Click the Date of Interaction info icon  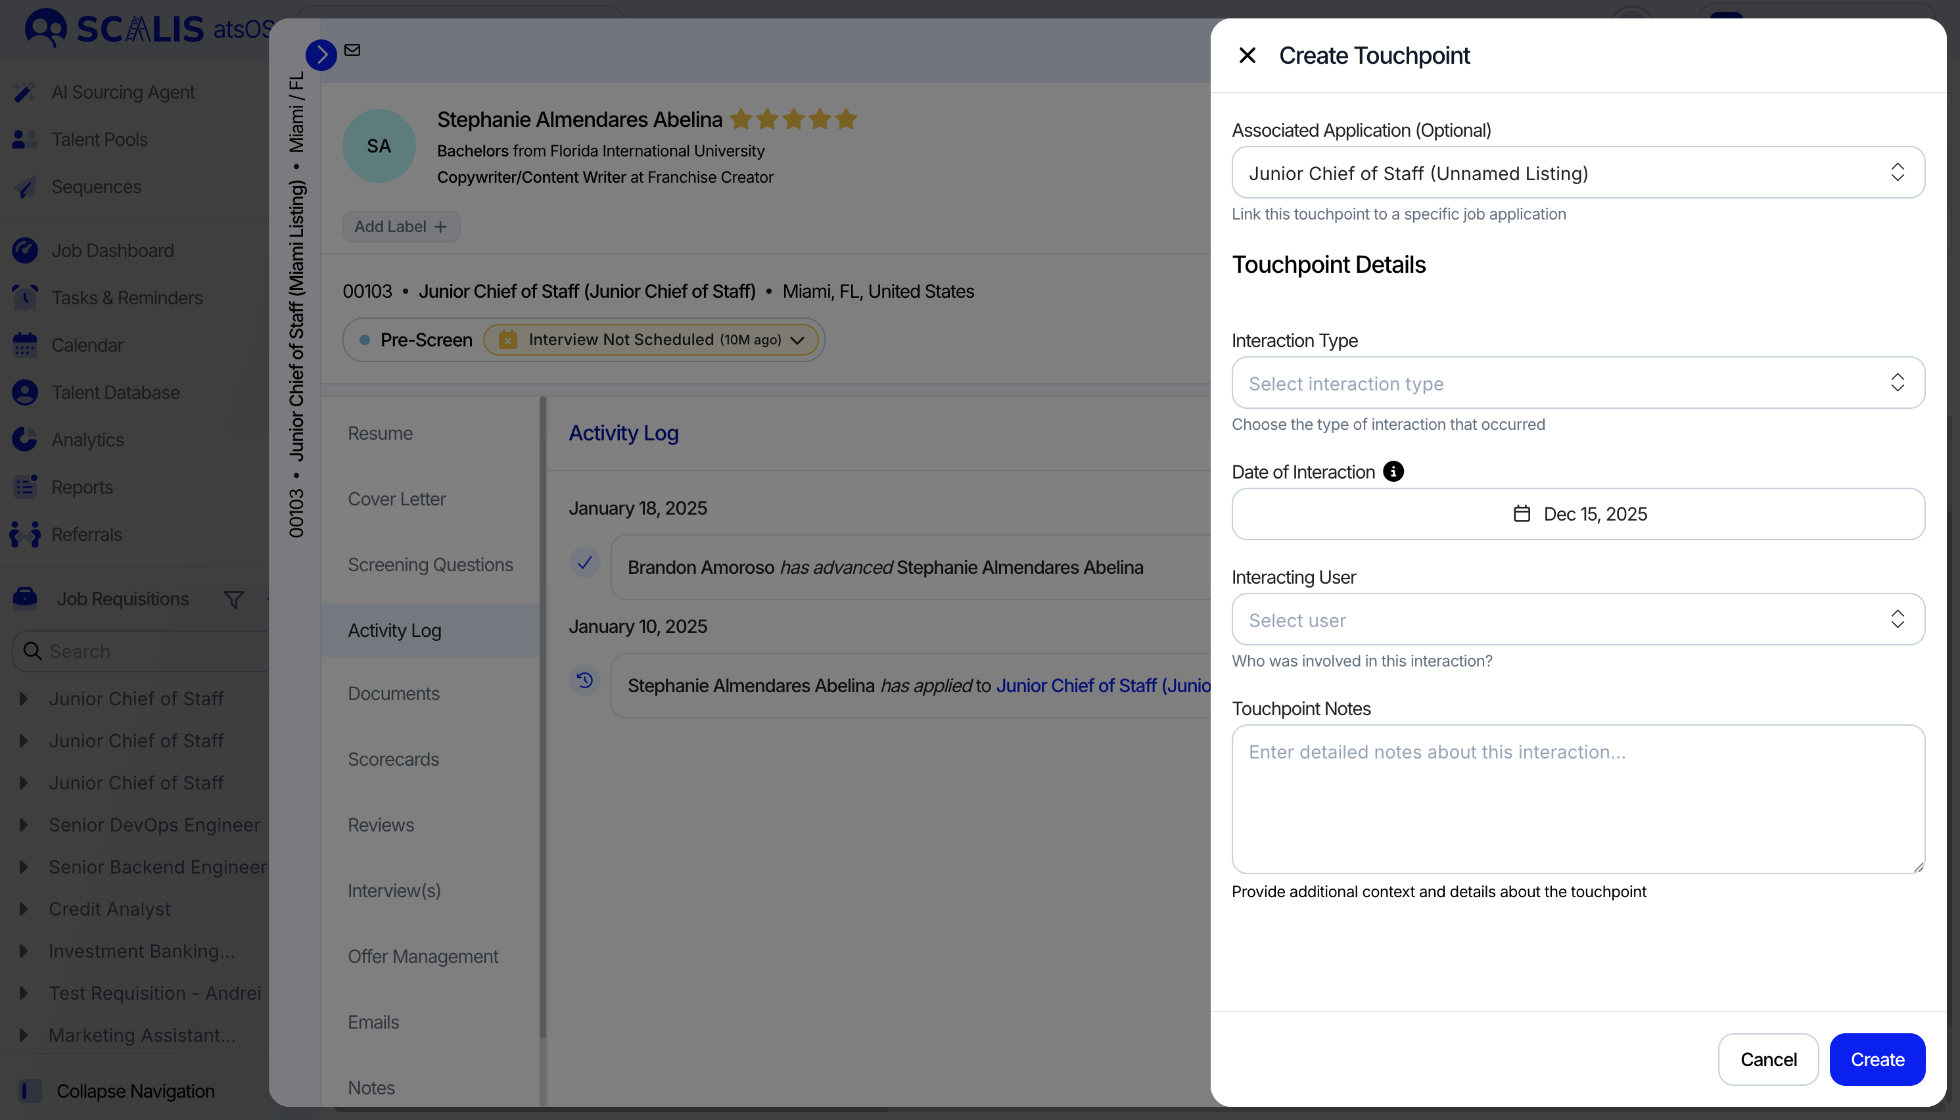[x=1393, y=471]
